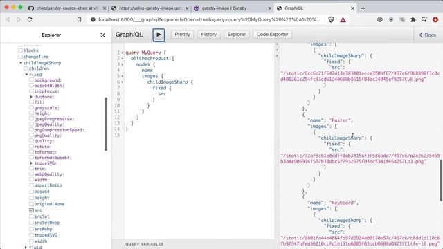Fold line 6 childImageSharp block

point(122,82)
